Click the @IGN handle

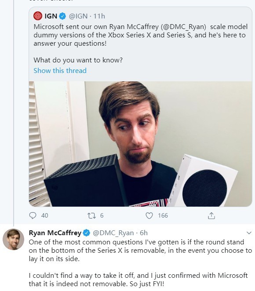click(78, 16)
